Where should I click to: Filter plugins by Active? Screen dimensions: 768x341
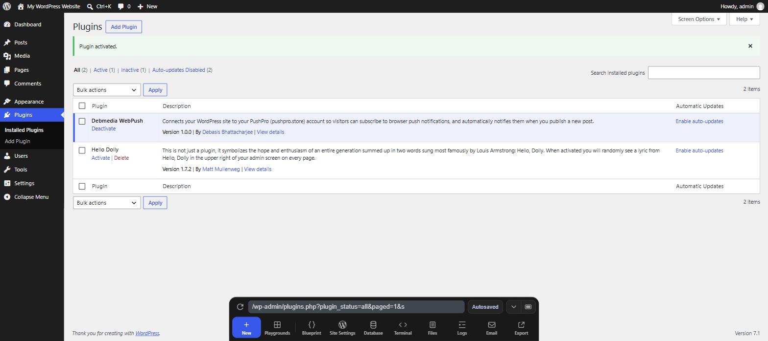pos(100,70)
